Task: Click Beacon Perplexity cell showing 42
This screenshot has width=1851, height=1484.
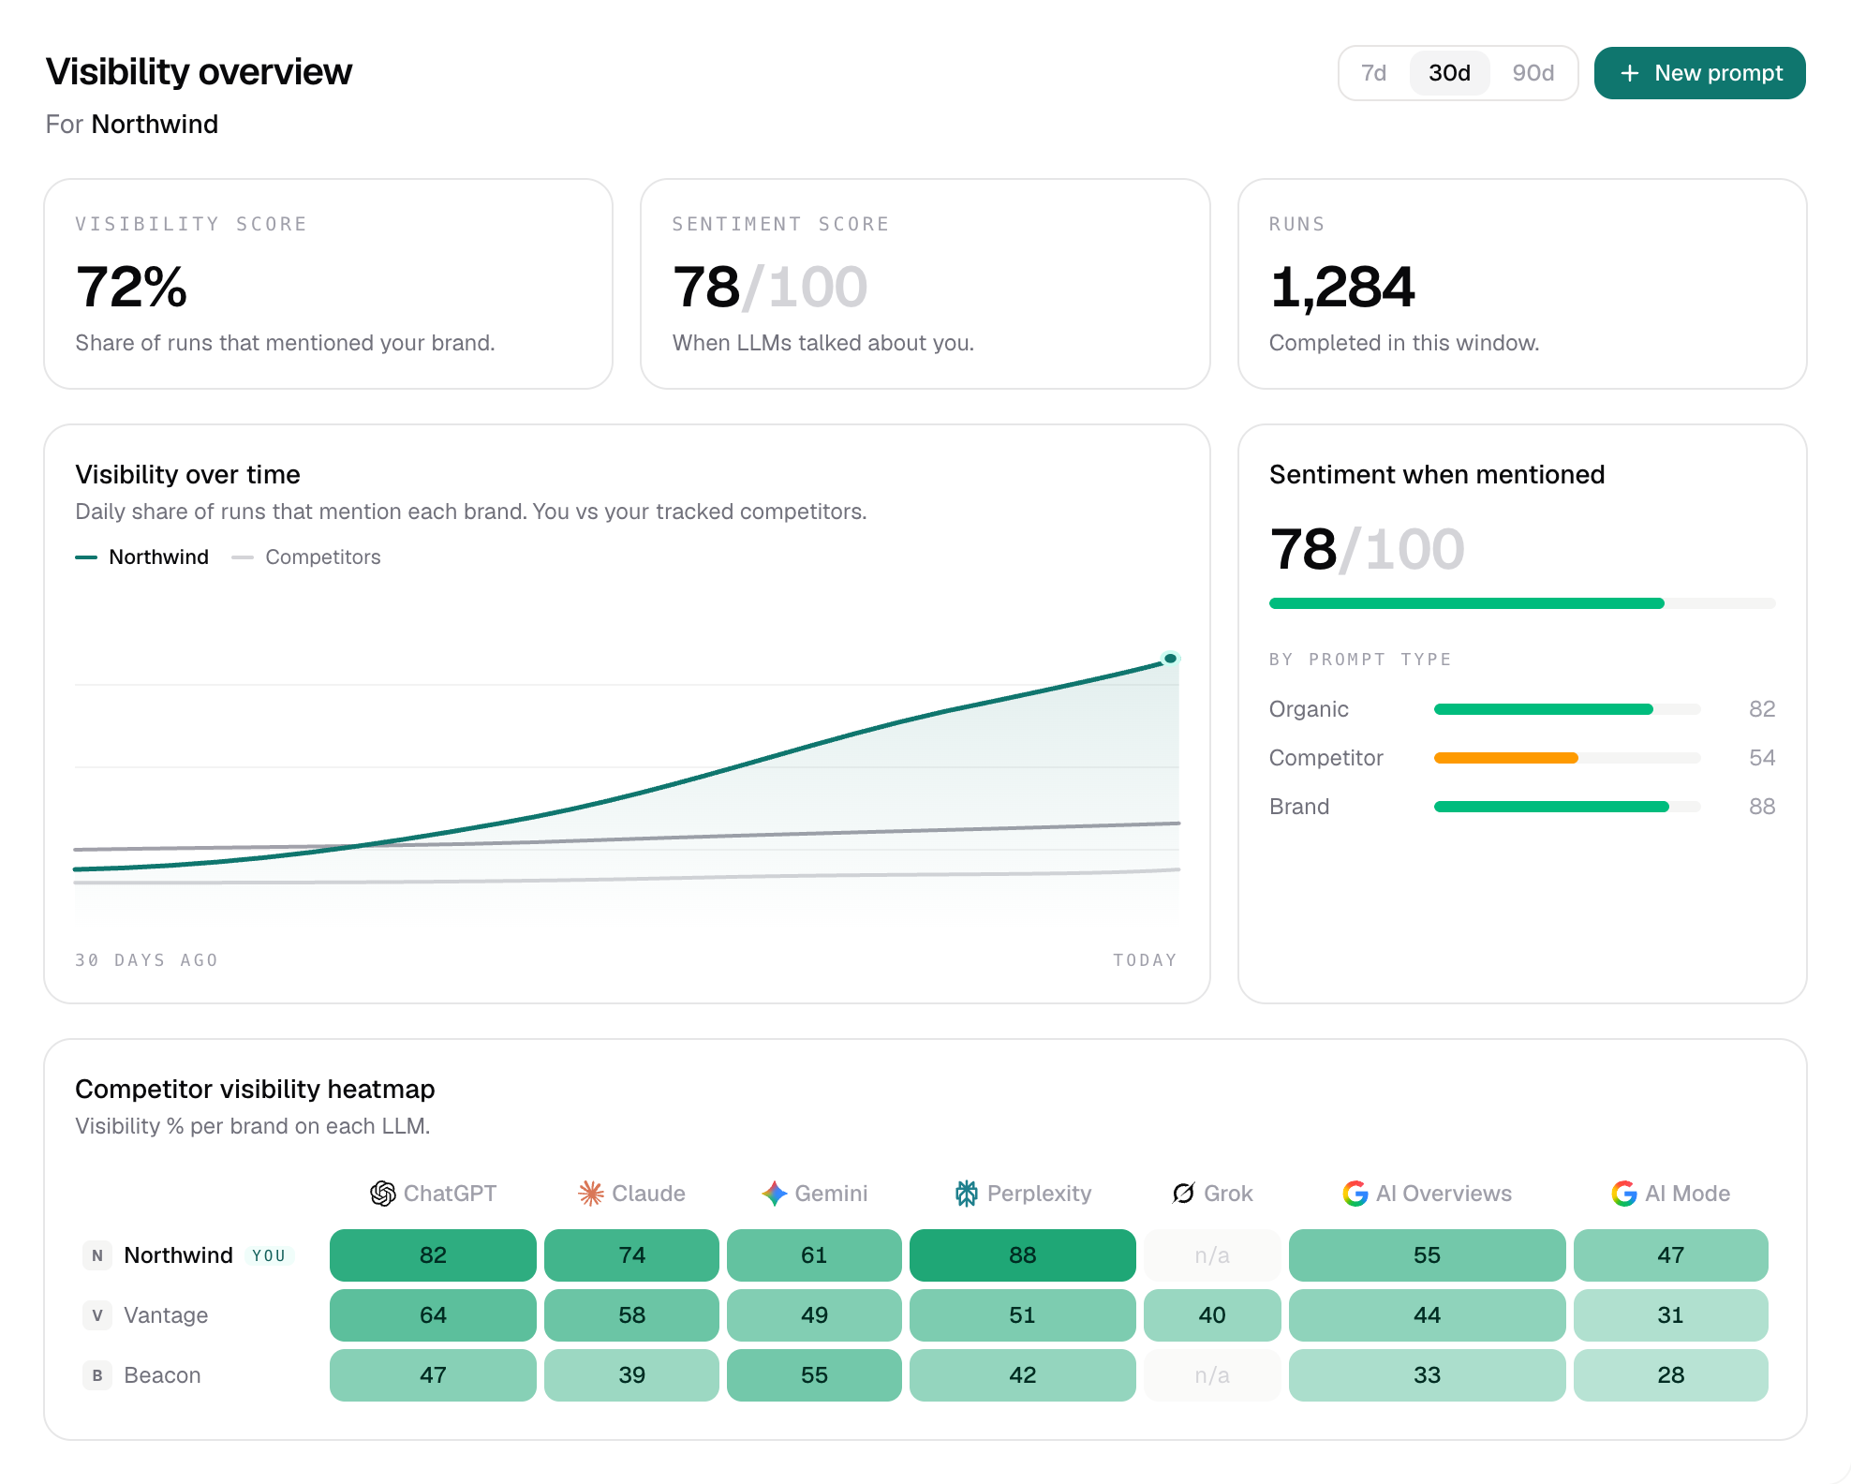Action: [x=1022, y=1375]
